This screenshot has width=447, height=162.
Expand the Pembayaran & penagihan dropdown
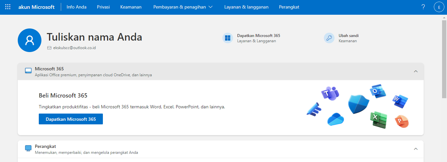tap(183, 7)
